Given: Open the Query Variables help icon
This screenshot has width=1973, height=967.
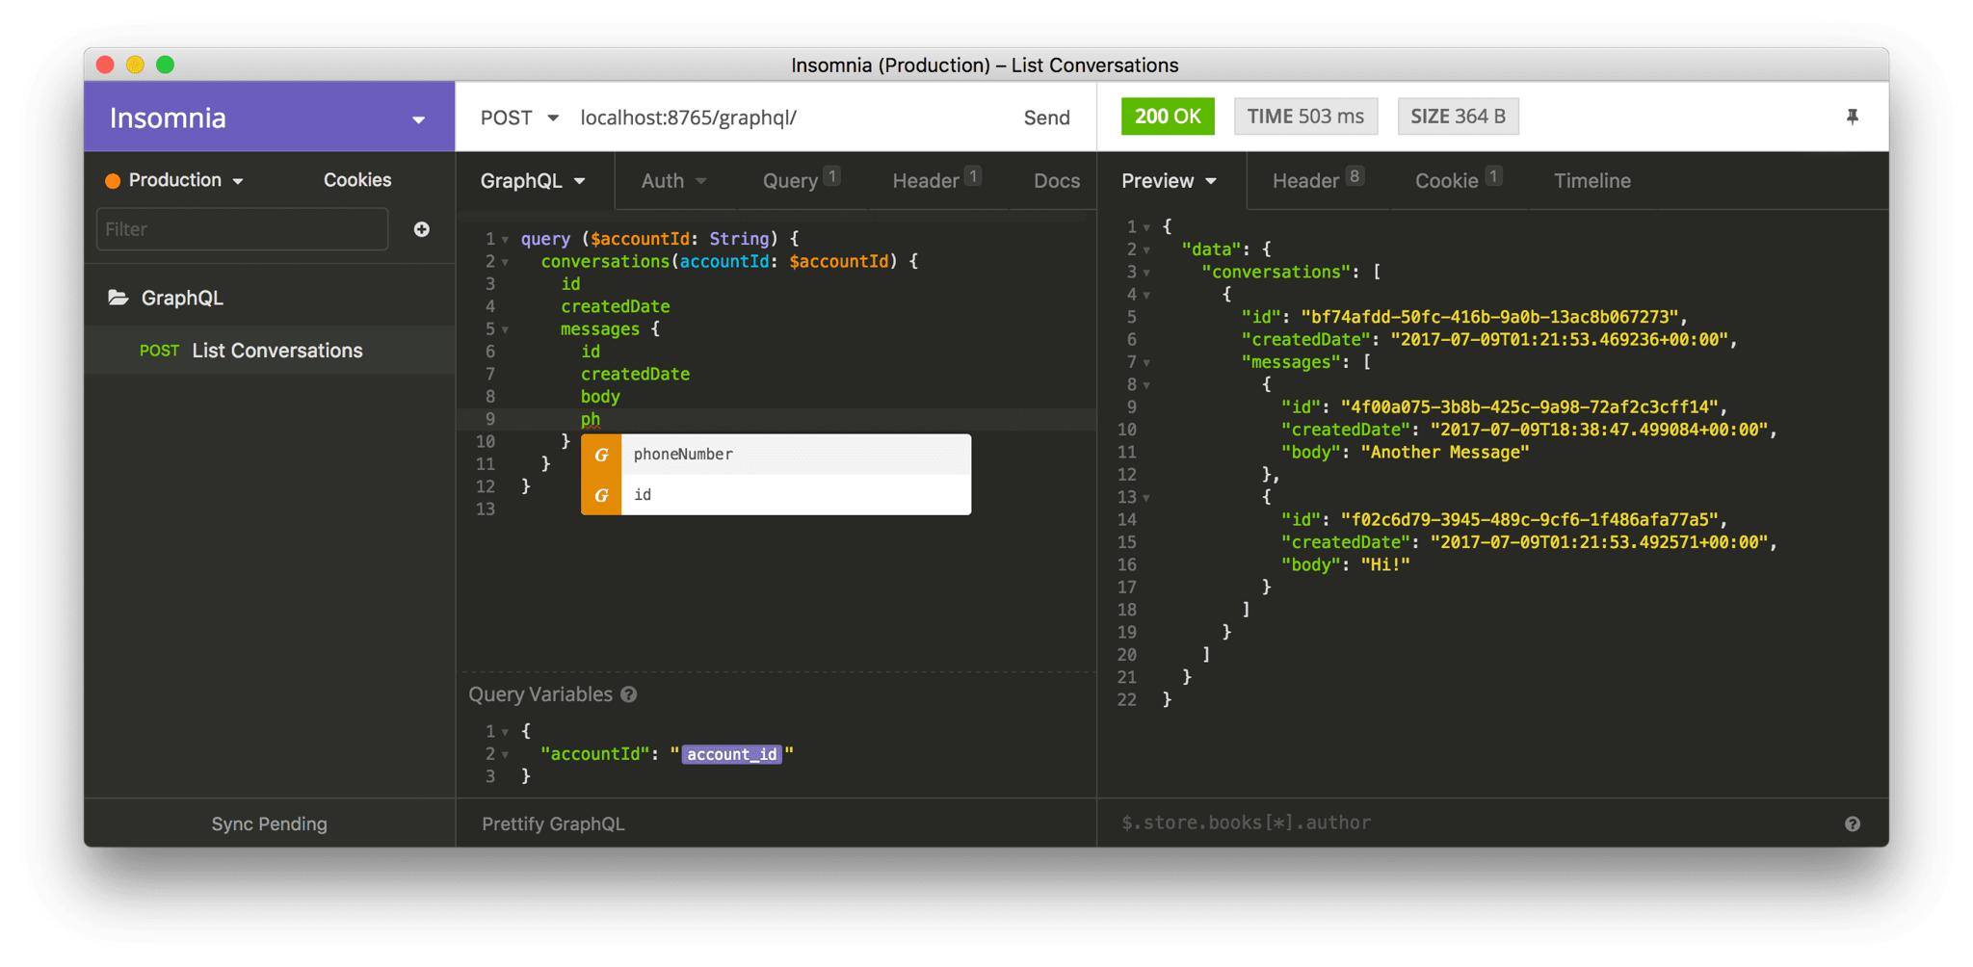Looking at the screenshot, I should click(x=629, y=693).
